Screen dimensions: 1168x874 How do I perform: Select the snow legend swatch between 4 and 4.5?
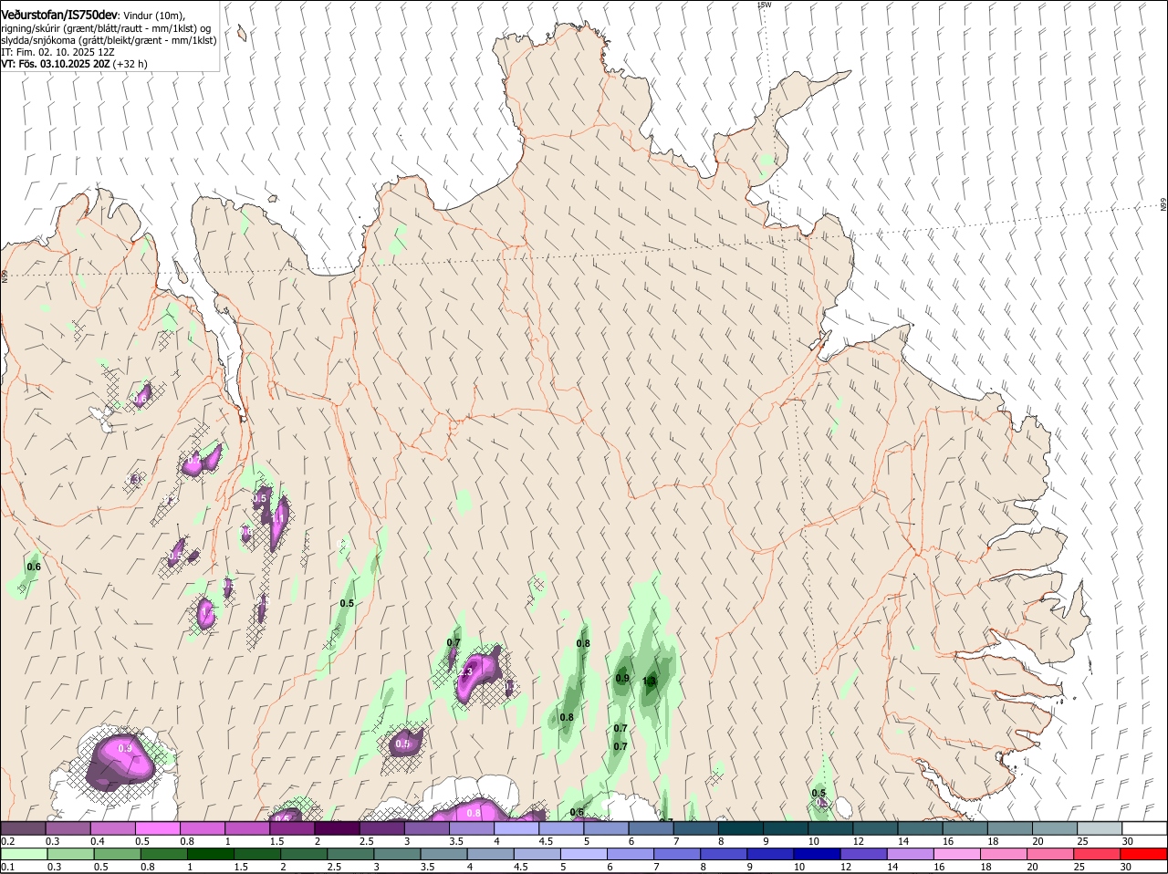pyautogui.click(x=518, y=828)
